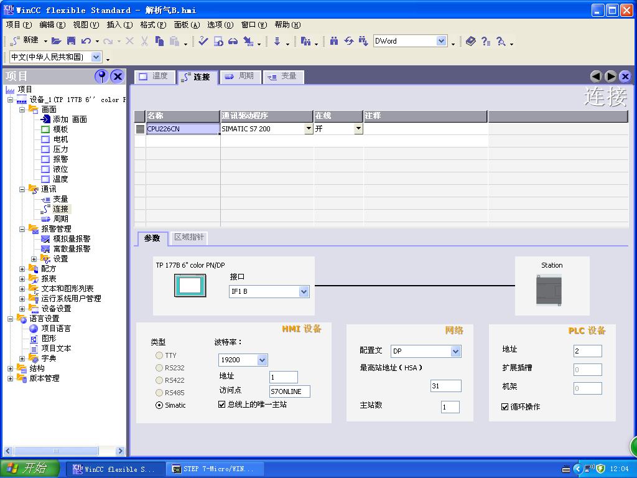Image resolution: width=637 pixels, height=478 pixels.
Task: Select 模拟量报警 in the tree
Action: 66,238
